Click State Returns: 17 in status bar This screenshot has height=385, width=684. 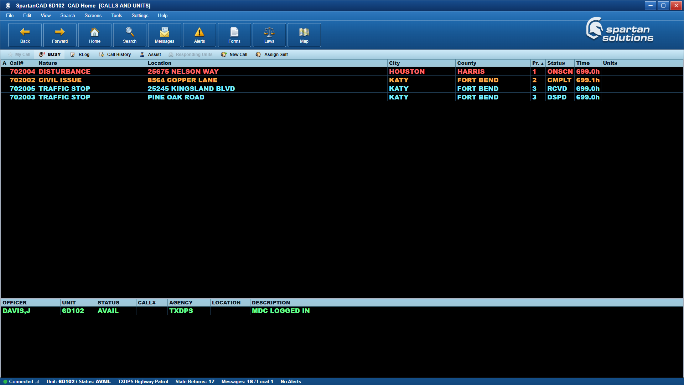click(x=195, y=381)
